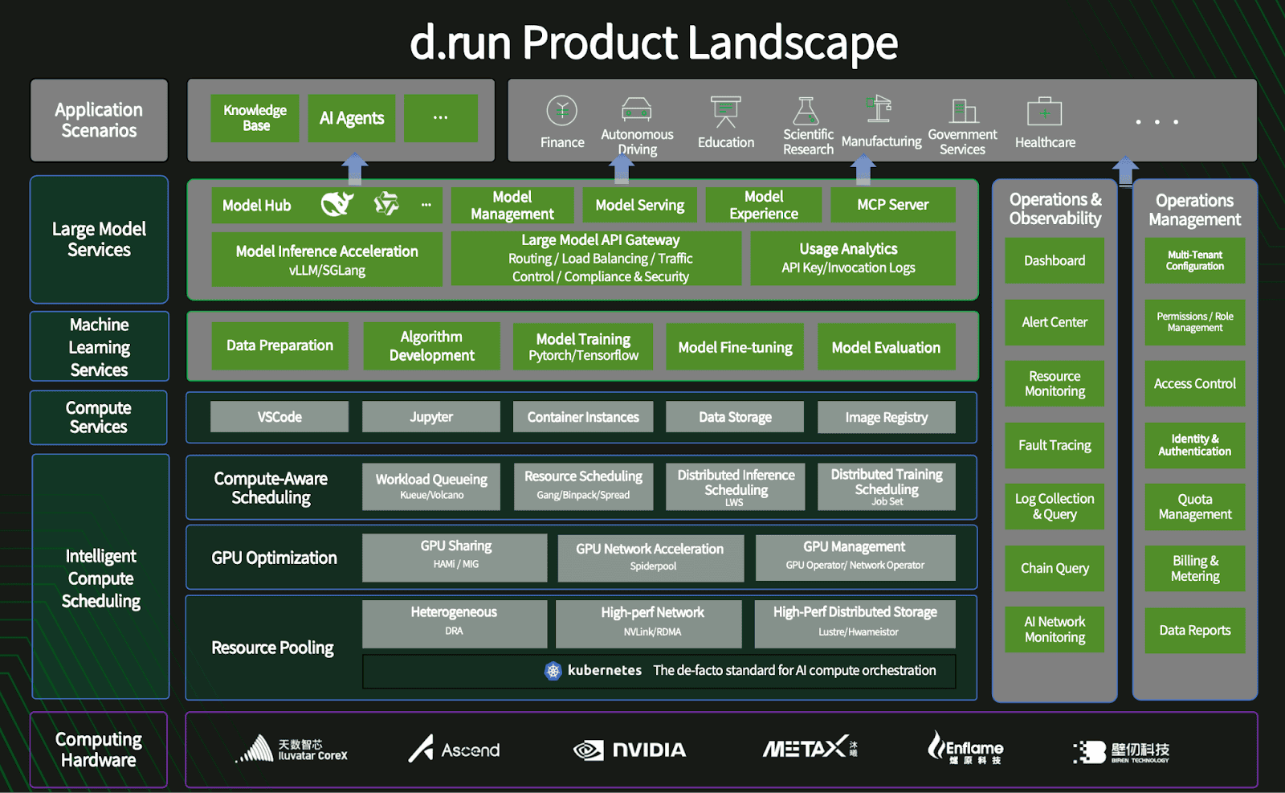
Task: Select the DeepSeek whale icon in Model Hub
Action: click(337, 205)
